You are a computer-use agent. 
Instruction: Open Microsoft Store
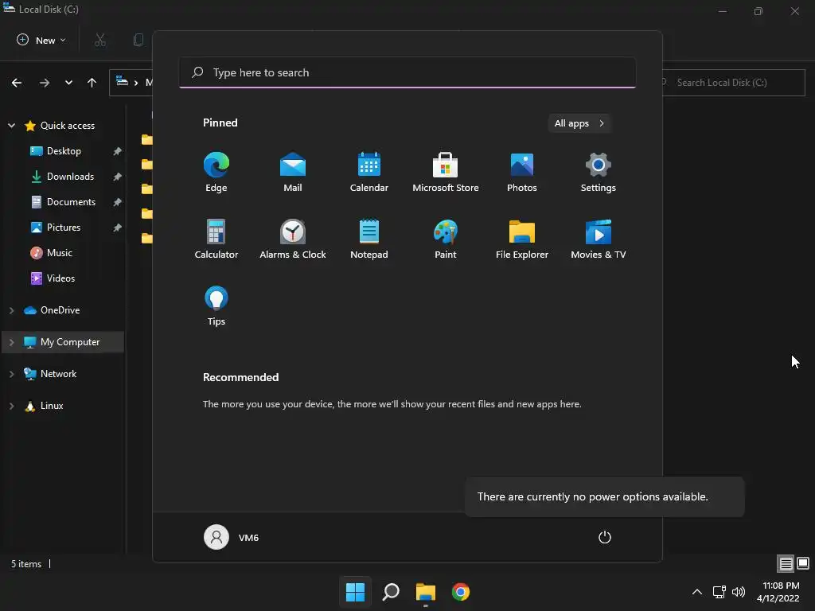pyautogui.click(x=446, y=173)
